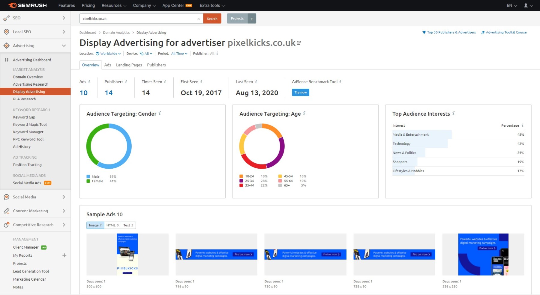Click the Projects button
The width and height of the screenshot is (540, 295).
[x=237, y=19]
